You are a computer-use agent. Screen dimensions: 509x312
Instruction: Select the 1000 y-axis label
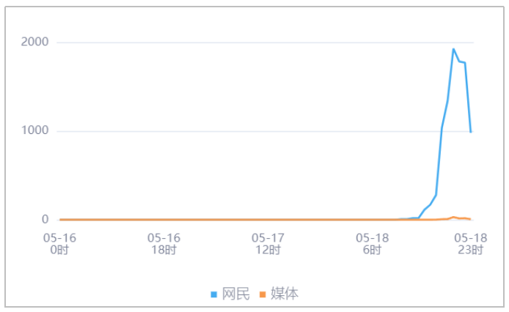click(34, 132)
